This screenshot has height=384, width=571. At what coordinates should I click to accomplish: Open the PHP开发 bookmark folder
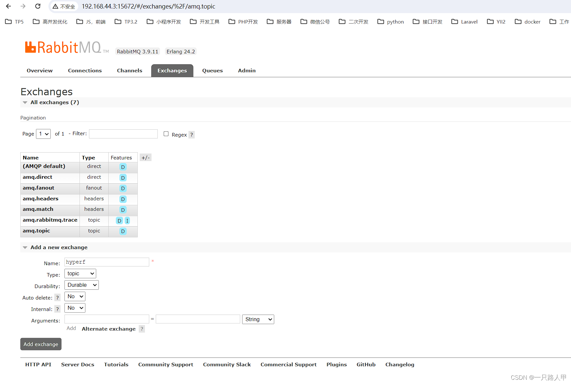(243, 22)
